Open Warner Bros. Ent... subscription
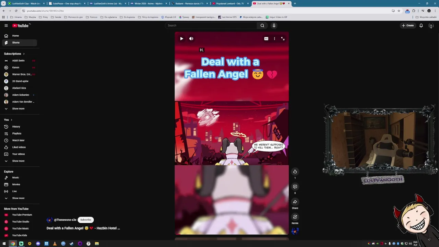Viewport: 439px width, 247px height. pyautogui.click(x=19, y=74)
